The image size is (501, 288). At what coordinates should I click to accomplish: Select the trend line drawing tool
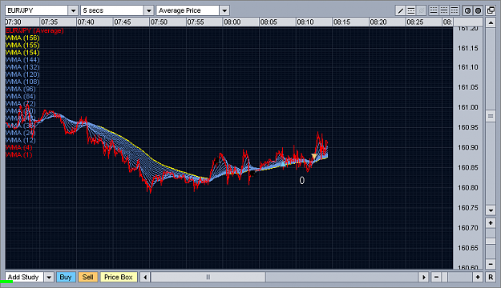400,10
